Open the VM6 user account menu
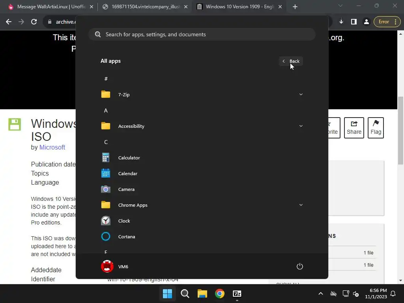Viewport: 404px width, 303px height. tap(115, 266)
